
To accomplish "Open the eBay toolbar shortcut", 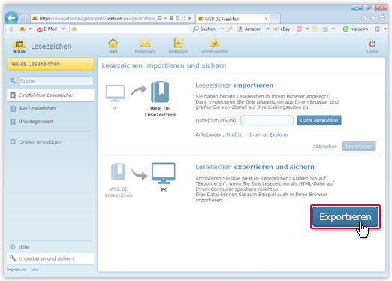I will pyautogui.click(x=282, y=29).
